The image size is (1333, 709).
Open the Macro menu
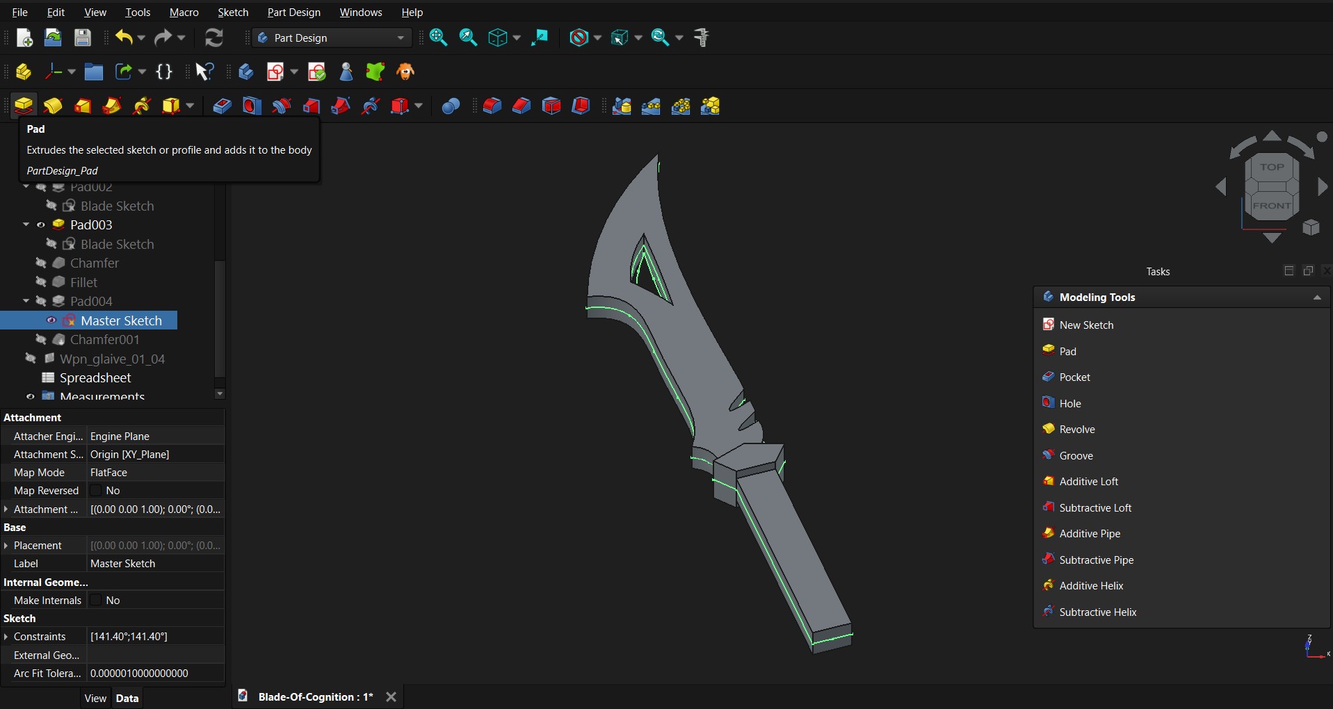[x=184, y=12]
